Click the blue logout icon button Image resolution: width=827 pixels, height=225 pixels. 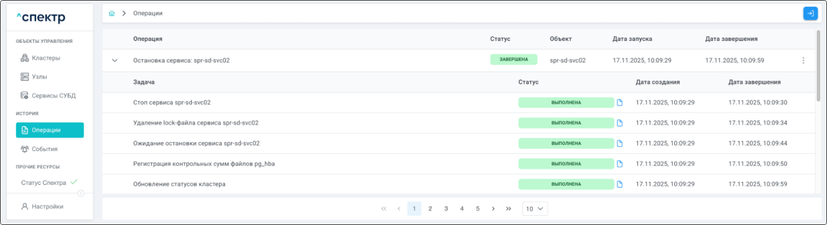[810, 14]
